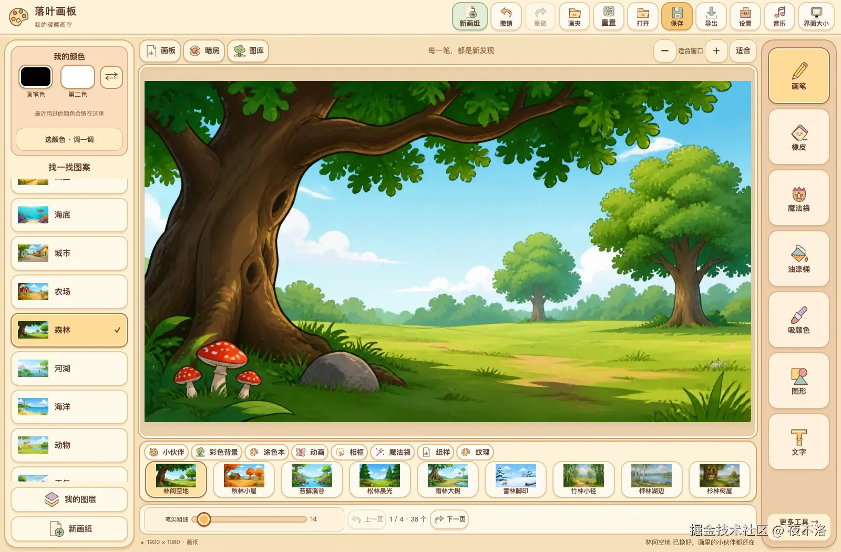841x552 pixels.
Task: Create a new canvas with 新画纸 toolbar button
Action: (x=470, y=16)
